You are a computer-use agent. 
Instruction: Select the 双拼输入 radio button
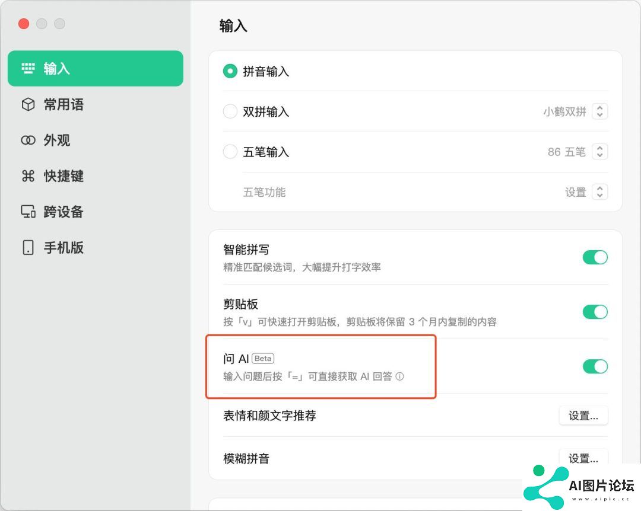tap(230, 111)
